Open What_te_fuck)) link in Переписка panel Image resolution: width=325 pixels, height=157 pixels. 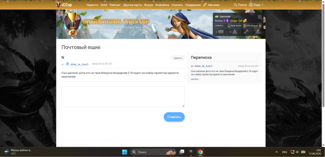pyautogui.click(x=204, y=66)
